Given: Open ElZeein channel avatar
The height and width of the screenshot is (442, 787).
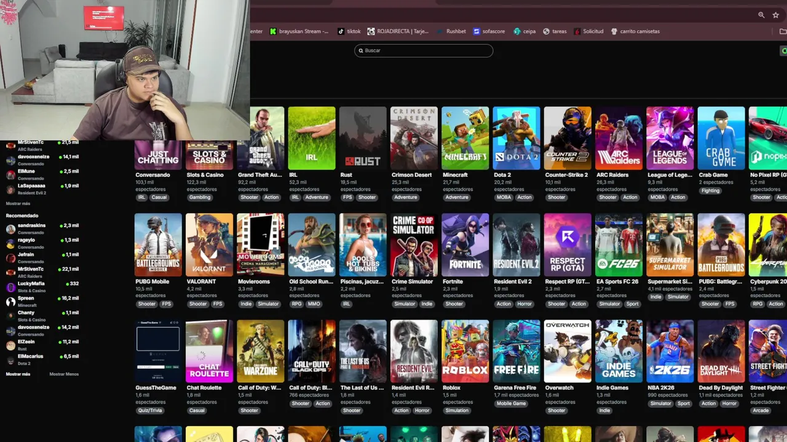Looking at the screenshot, I should tap(10, 345).
